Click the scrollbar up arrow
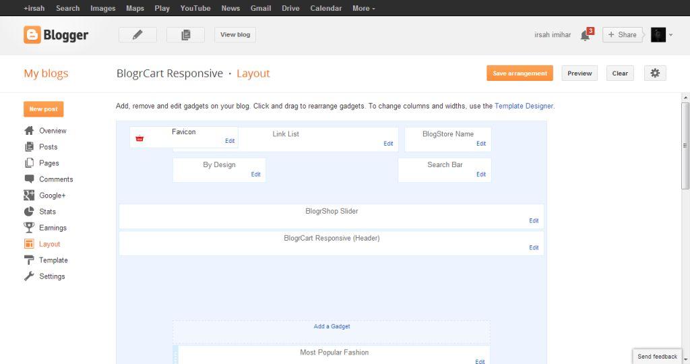Viewport: 690px width, 364px height. click(x=685, y=97)
